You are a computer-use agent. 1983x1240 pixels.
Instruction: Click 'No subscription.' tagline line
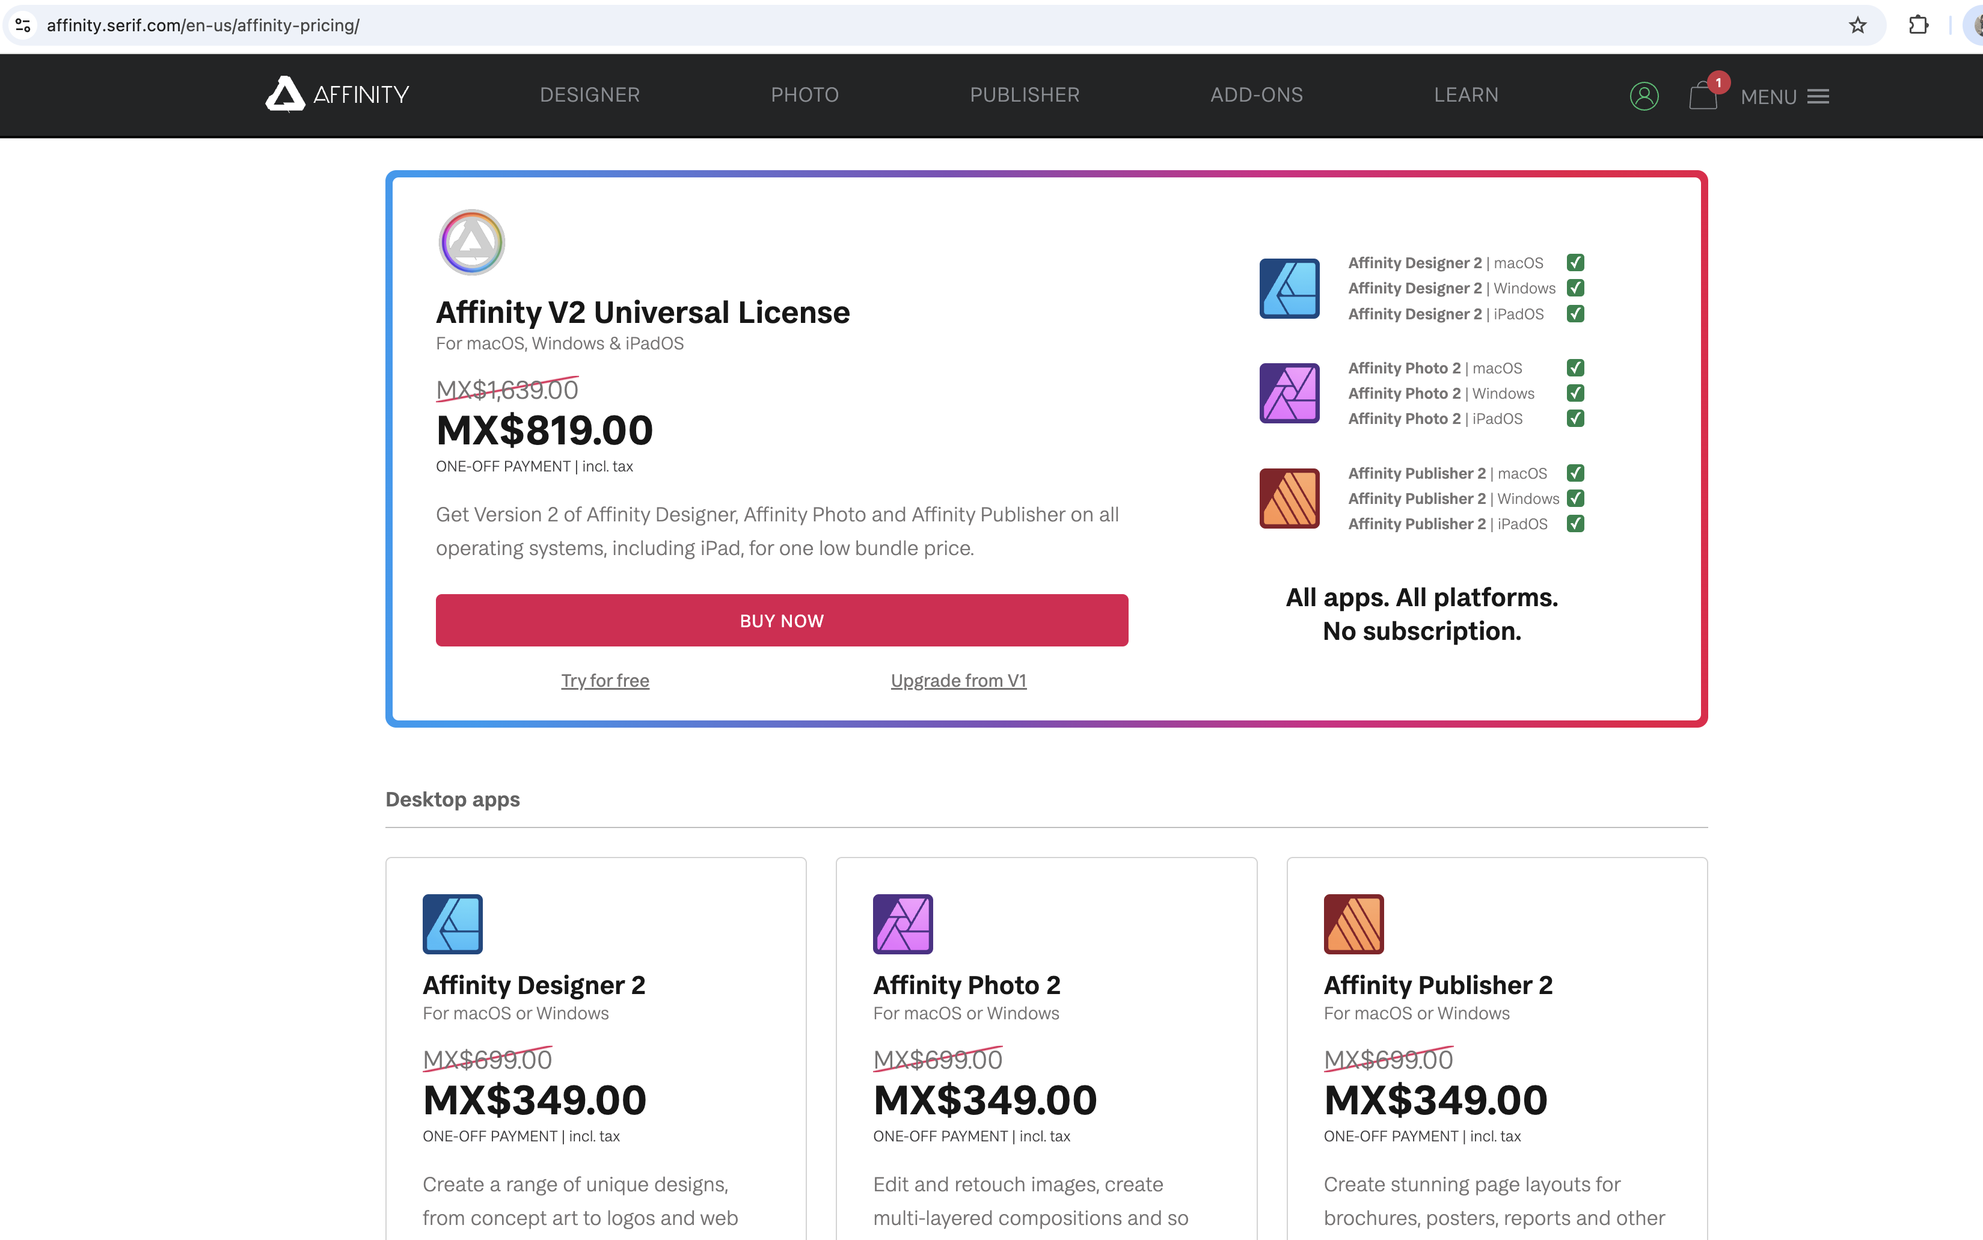(x=1421, y=631)
